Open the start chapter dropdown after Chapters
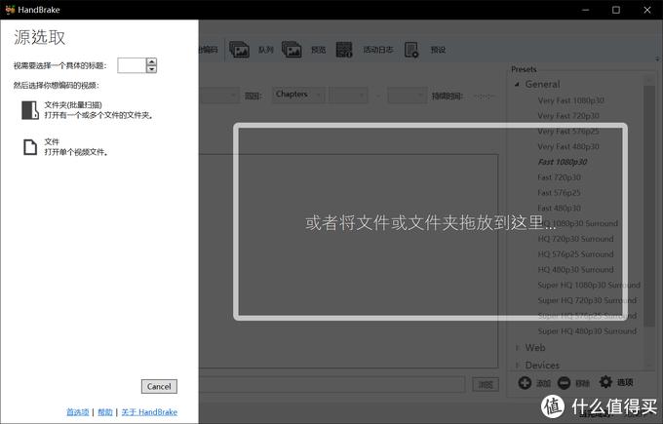This screenshot has width=663, height=424. 348,96
